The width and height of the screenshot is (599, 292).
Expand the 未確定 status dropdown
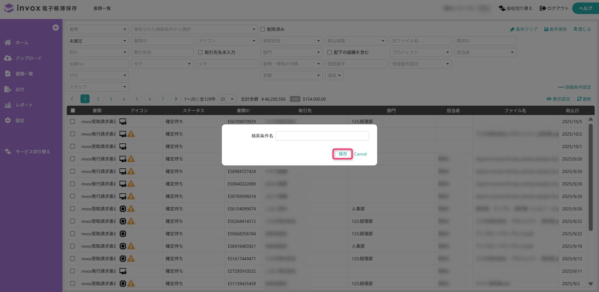(98, 41)
